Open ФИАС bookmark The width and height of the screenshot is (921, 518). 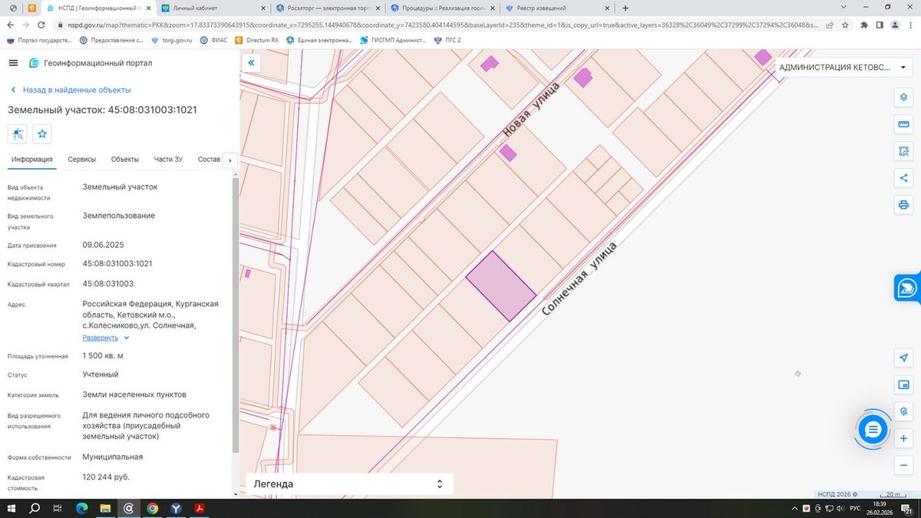[x=214, y=40]
